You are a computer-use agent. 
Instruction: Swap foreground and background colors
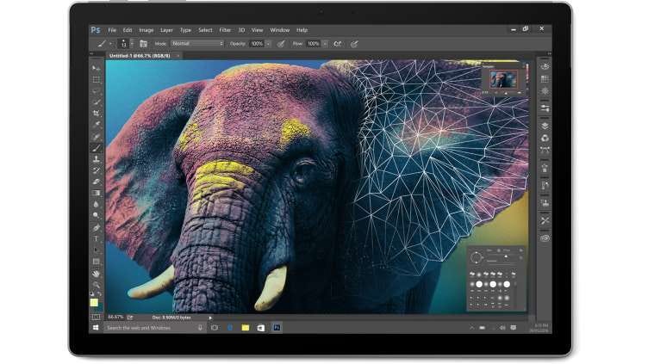pyautogui.click(x=100, y=293)
